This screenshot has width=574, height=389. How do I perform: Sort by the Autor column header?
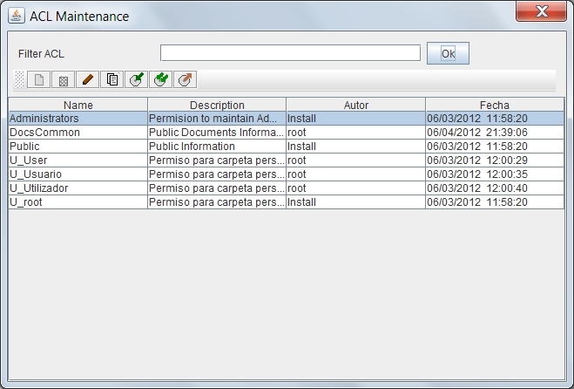(x=356, y=105)
